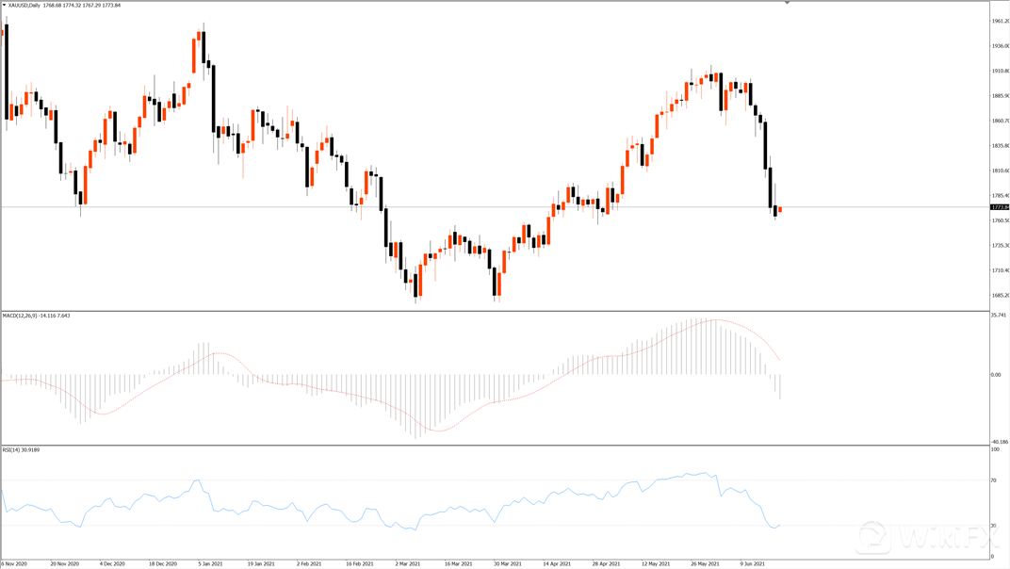Viewport: 1010px width, 569px height.
Task: Click the 14 Apr 2021 date label
Action: tap(557, 564)
